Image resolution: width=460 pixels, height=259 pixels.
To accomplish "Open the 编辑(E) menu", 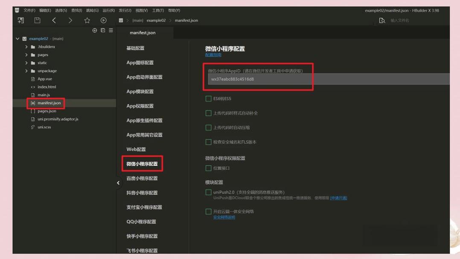I will 45,11.
